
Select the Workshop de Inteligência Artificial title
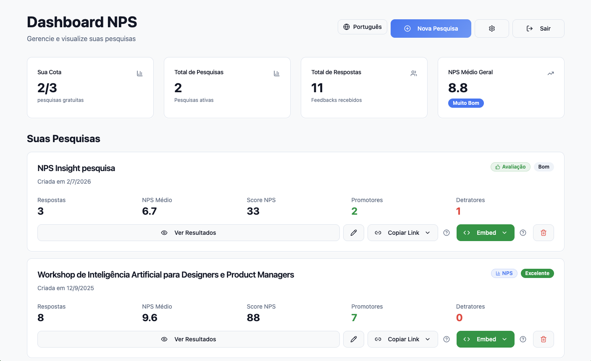[x=165, y=275]
